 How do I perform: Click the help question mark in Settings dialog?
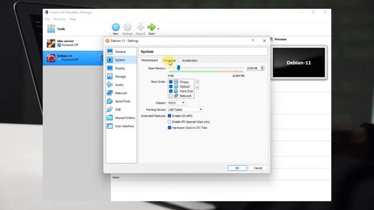[x=253, y=41]
